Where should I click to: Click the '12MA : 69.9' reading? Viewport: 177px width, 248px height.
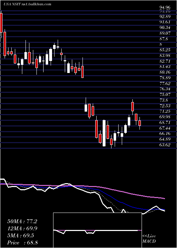(x=22, y=229)
